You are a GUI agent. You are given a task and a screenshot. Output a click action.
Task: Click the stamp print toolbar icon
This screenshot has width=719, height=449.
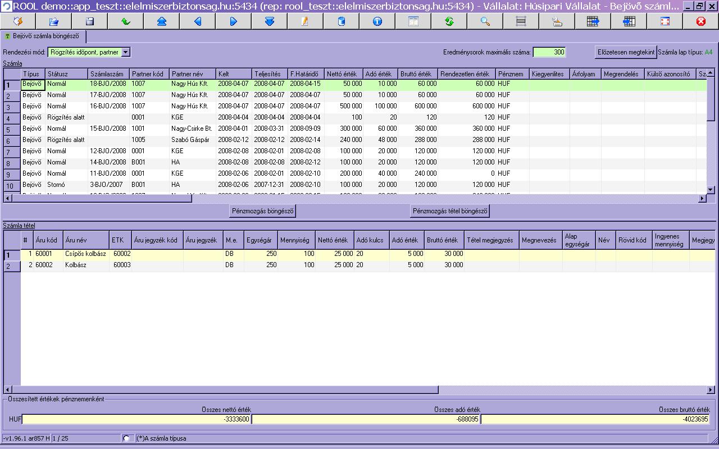click(557, 21)
